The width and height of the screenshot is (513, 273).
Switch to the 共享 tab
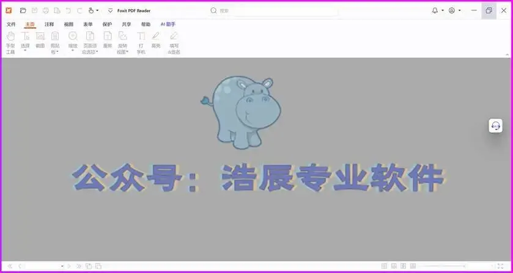click(127, 24)
